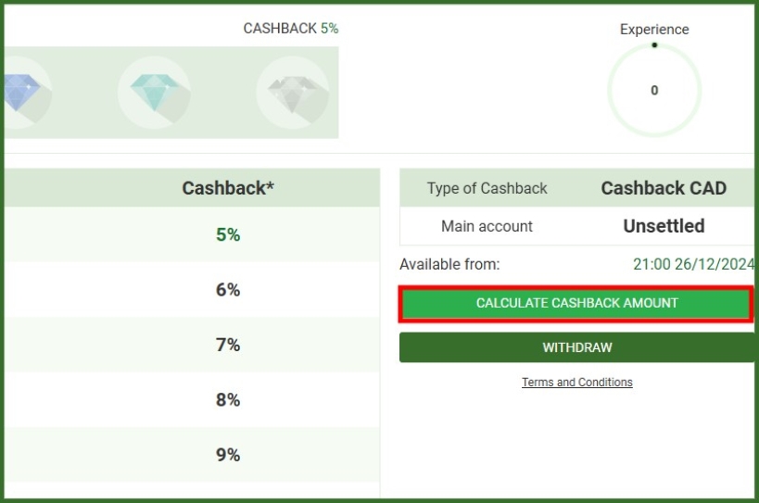Select the grey diamond level icon
Screen dimensions: 759x503
(293, 92)
